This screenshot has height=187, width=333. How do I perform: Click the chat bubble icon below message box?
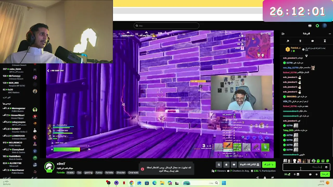point(310,175)
